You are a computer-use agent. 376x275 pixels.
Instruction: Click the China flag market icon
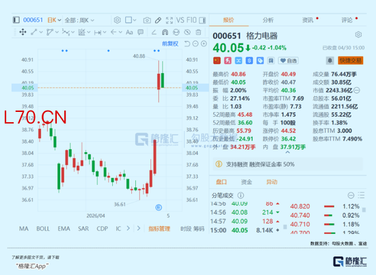point(217,61)
